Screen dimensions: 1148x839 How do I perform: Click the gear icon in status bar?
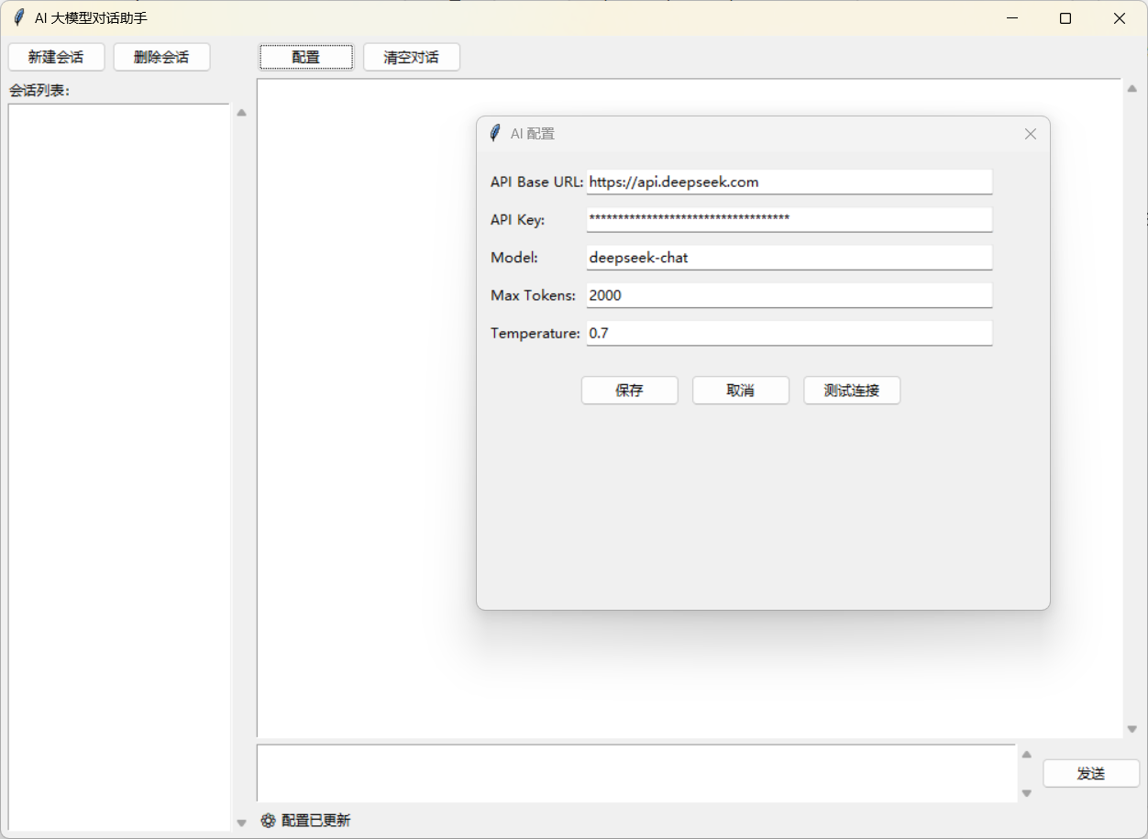(x=268, y=821)
